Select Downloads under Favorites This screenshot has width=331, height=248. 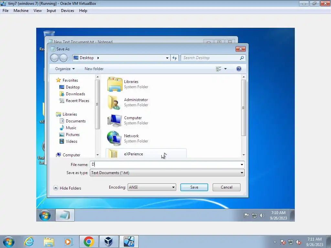pos(75,94)
